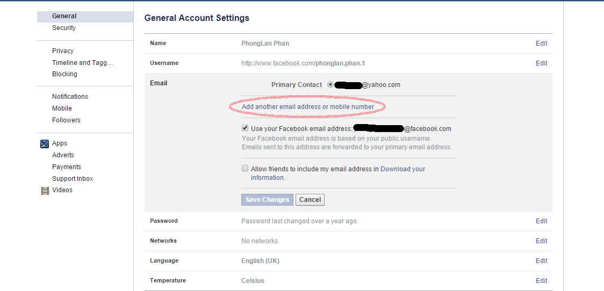The image size is (604, 291).
Task: Click 'No networks.' text
Action: [260, 241]
